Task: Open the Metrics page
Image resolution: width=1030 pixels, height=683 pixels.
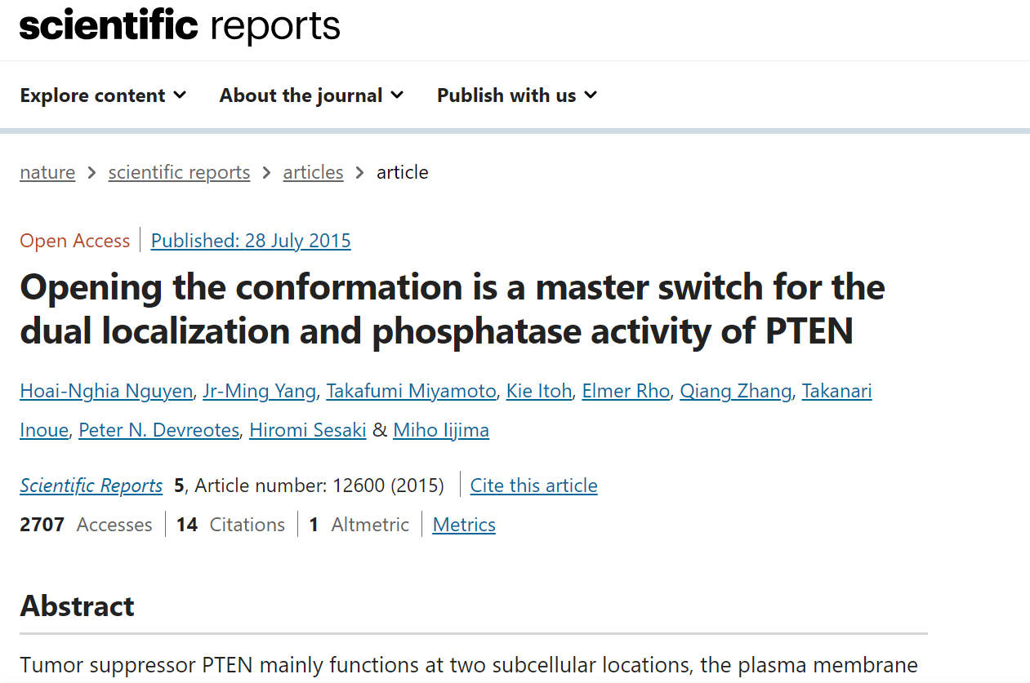Action: pyautogui.click(x=463, y=524)
